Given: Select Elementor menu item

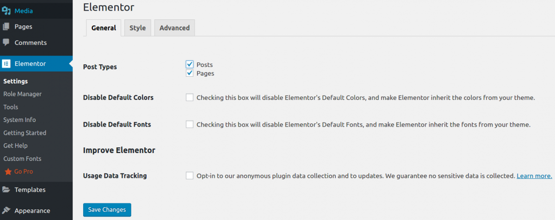Looking at the screenshot, I should pos(36,64).
